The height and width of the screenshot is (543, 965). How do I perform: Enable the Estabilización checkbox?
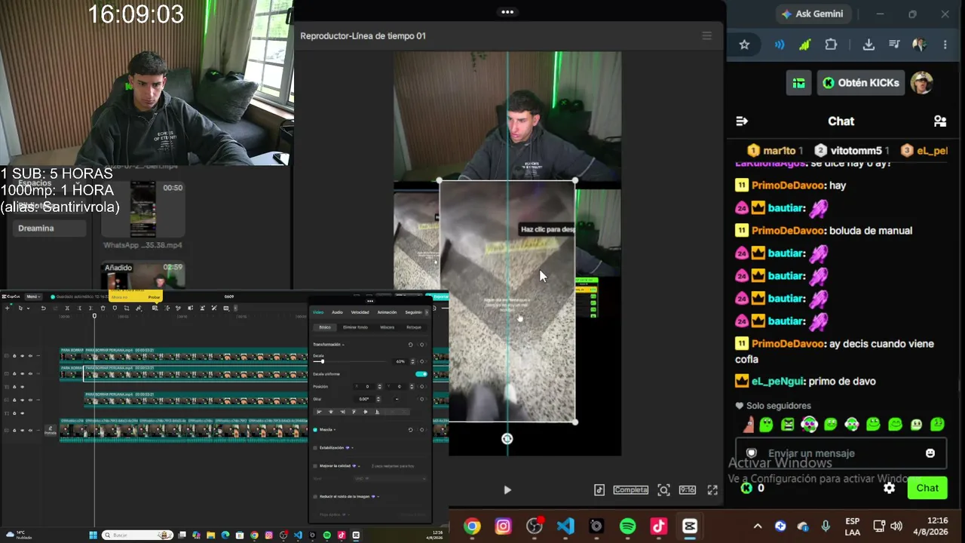coord(315,448)
